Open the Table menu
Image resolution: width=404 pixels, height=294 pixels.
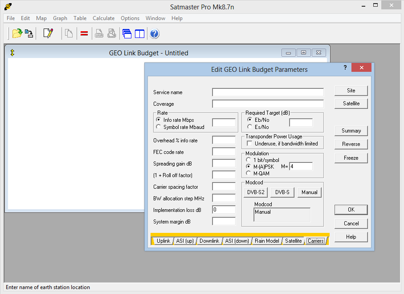click(x=80, y=18)
